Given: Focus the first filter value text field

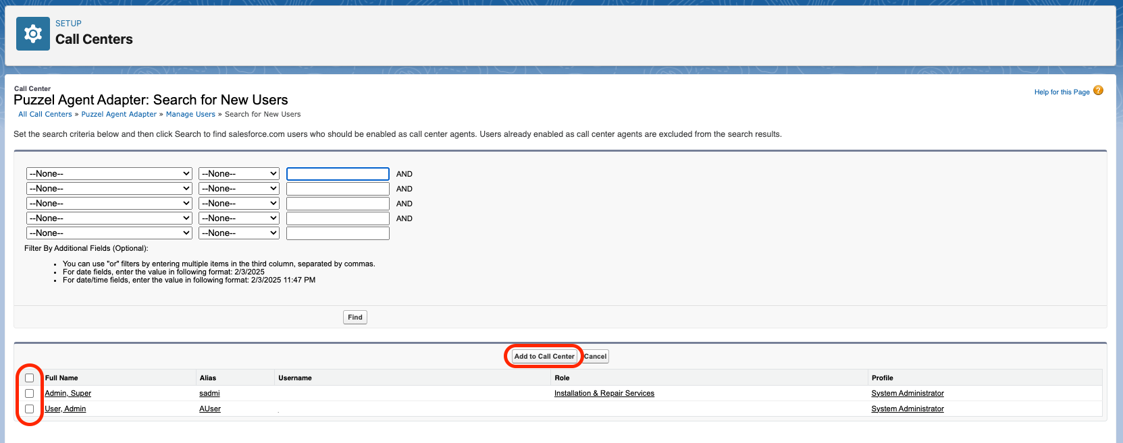Looking at the screenshot, I should tap(338, 174).
